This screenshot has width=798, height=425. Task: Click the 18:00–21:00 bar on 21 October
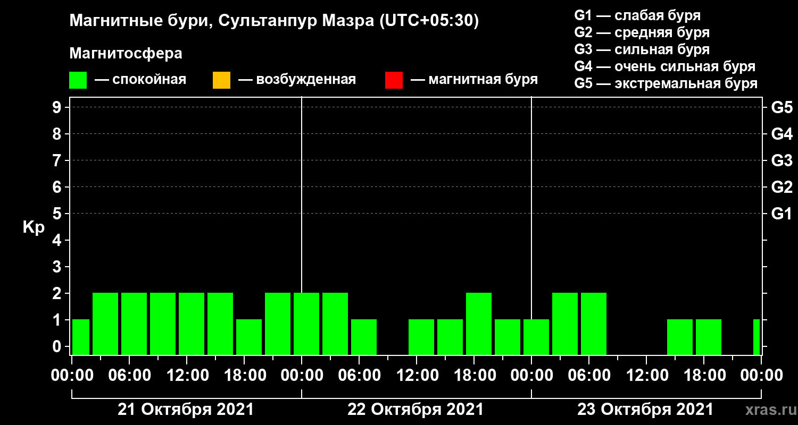coord(249,337)
